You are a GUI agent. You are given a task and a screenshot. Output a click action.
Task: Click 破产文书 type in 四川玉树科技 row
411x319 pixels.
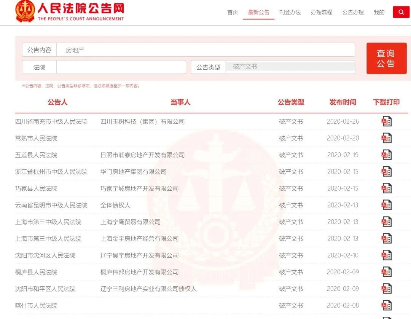(291, 122)
